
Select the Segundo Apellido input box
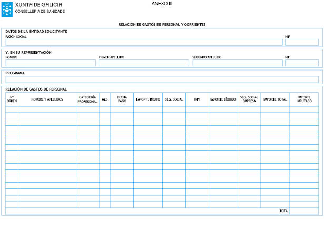[237, 63]
